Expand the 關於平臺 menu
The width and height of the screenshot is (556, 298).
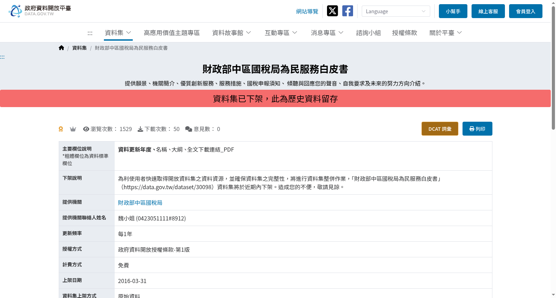(446, 33)
